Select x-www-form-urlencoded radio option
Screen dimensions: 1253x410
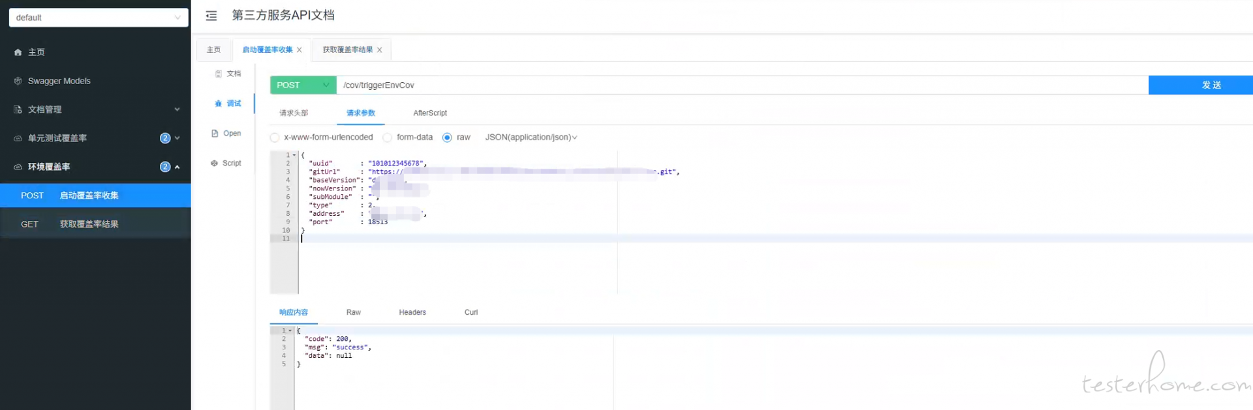275,138
